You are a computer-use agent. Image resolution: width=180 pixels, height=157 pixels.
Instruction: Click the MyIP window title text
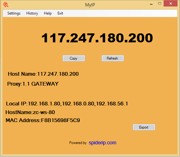90,5
